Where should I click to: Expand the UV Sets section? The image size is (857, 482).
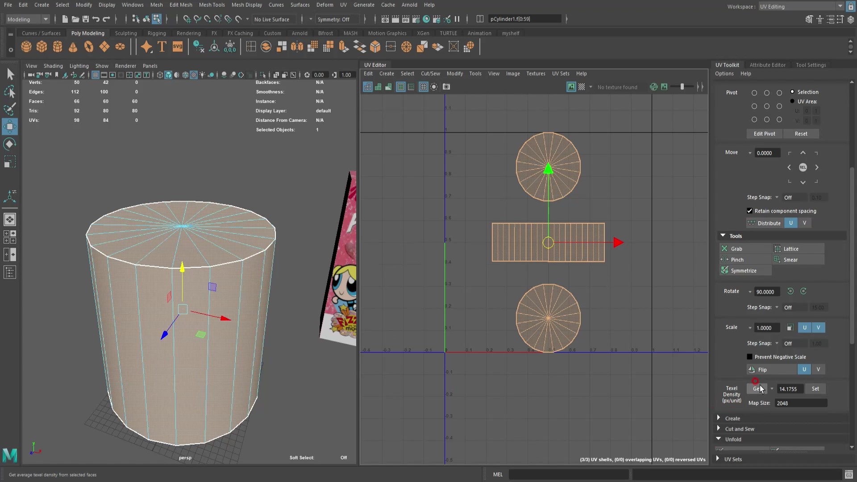(x=718, y=459)
